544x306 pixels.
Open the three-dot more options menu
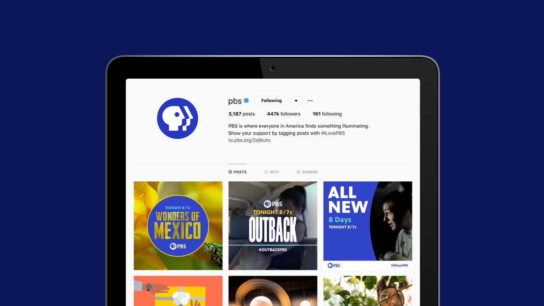pos(310,101)
